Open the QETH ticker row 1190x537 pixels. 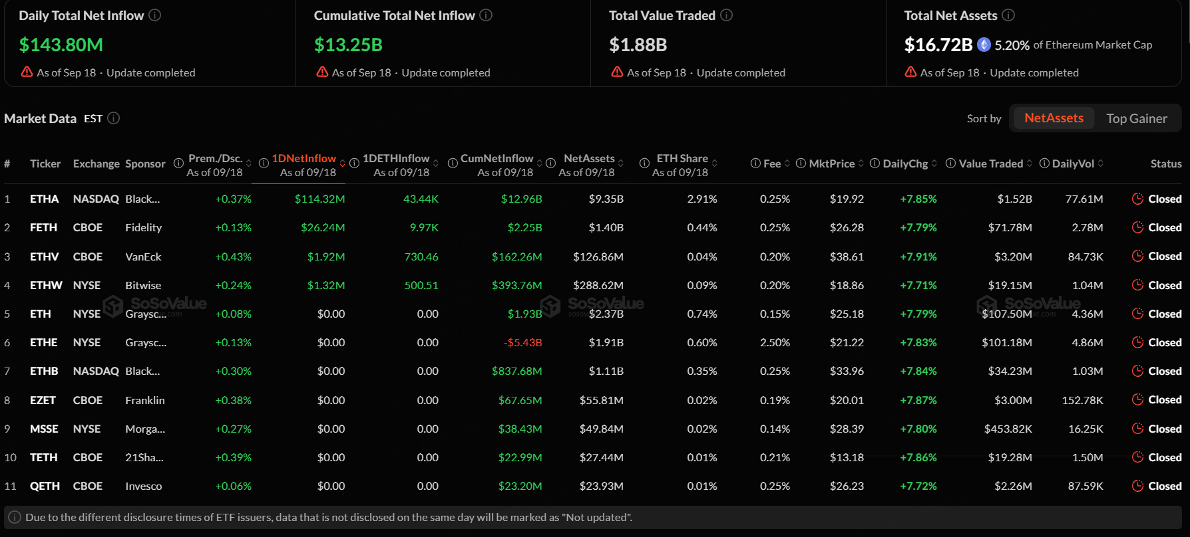click(45, 486)
